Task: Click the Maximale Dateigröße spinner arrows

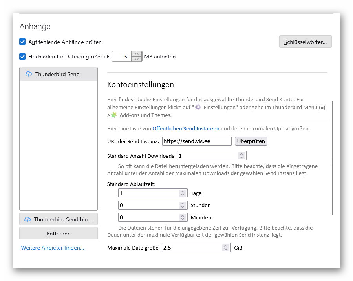Action: point(226,248)
